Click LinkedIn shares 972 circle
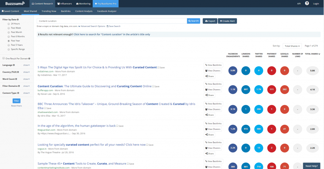The height and width of the screenshot is (169, 324). click(246, 129)
